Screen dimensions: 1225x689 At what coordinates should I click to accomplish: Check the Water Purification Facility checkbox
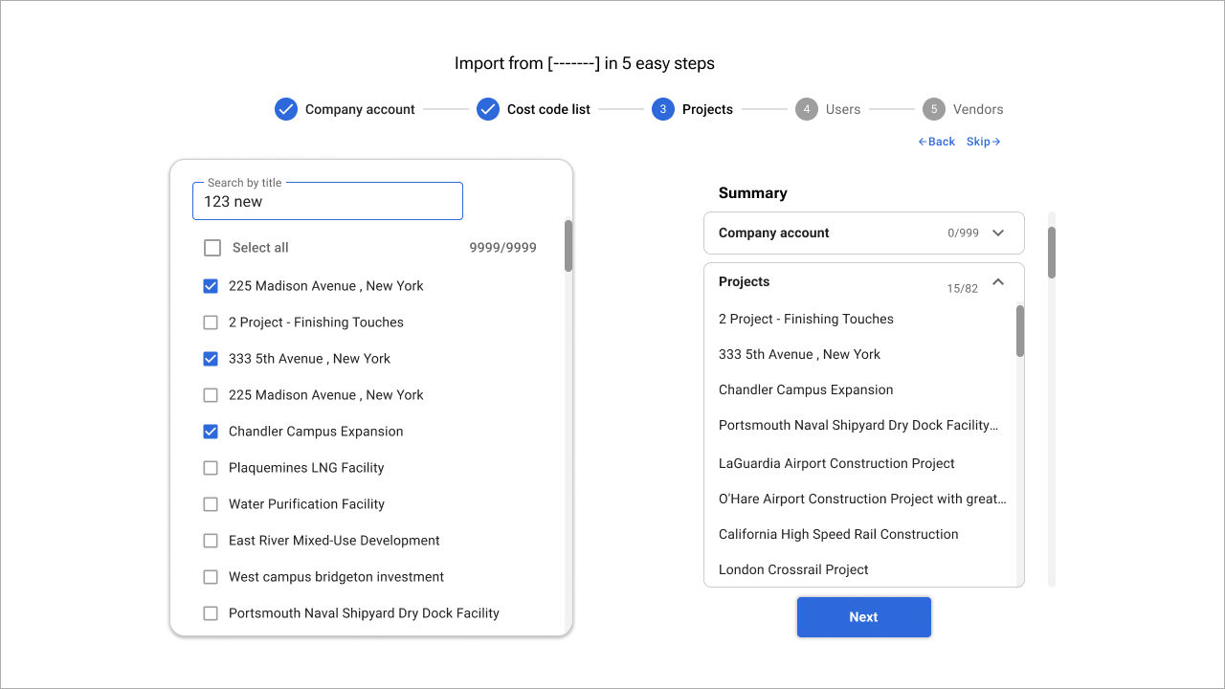pyautogui.click(x=211, y=504)
